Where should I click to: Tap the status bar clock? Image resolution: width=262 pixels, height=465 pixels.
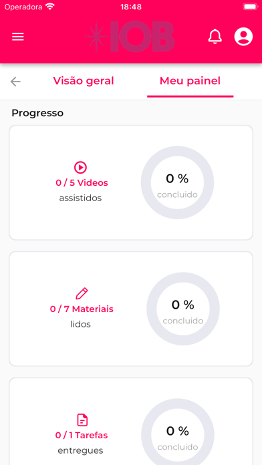(x=131, y=7)
